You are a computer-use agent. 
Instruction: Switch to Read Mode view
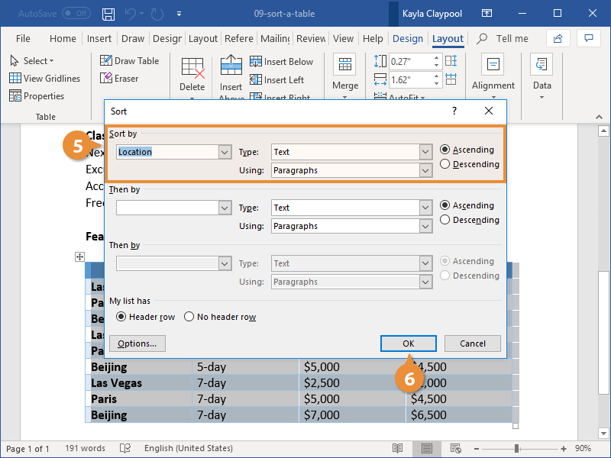(x=398, y=448)
